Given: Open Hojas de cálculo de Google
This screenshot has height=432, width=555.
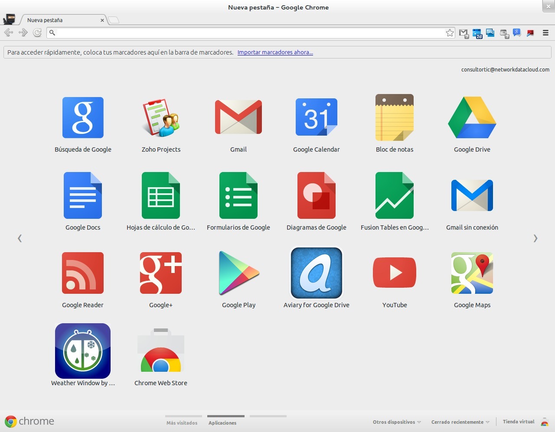Looking at the screenshot, I should (x=160, y=195).
